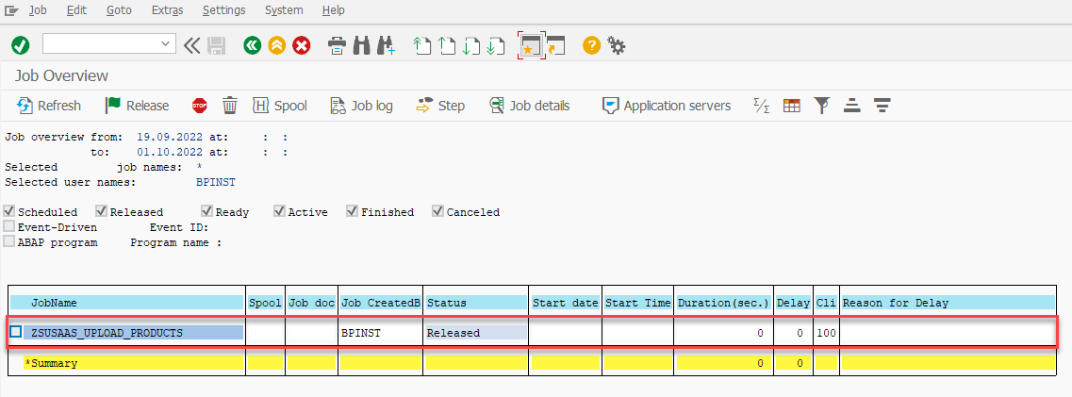Click the Set Filter funnel icon

point(822,106)
